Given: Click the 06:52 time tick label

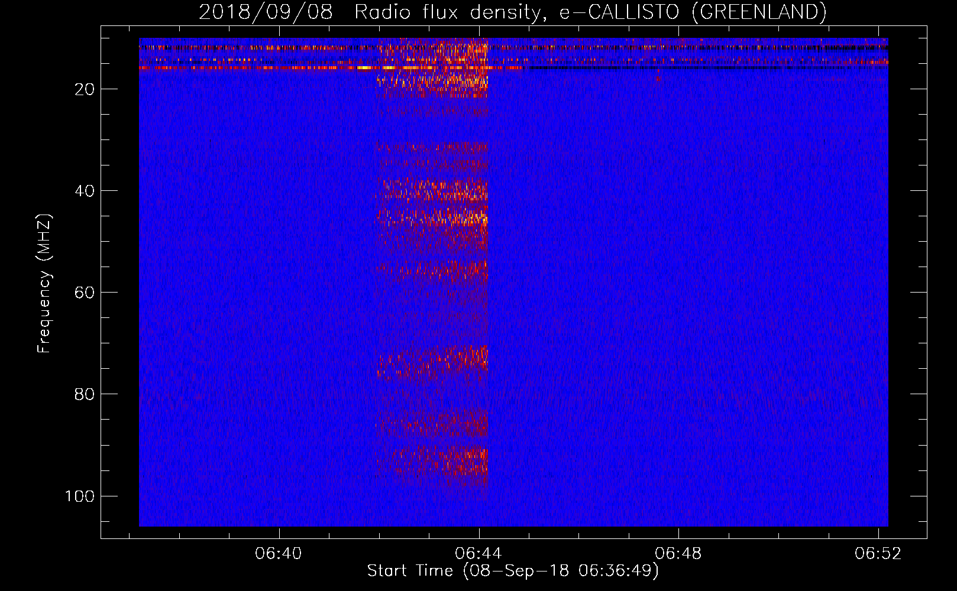Looking at the screenshot, I should [878, 553].
